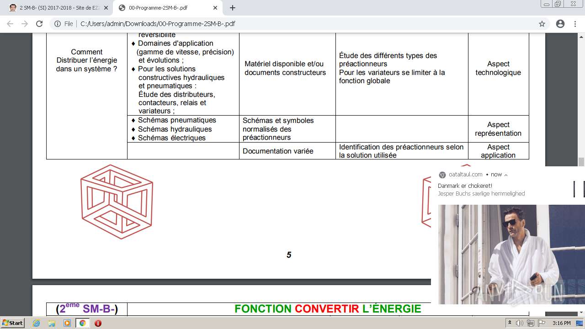Bookmark this page with the star icon
The height and width of the screenshot is (329, 585).
coord(542,24)
